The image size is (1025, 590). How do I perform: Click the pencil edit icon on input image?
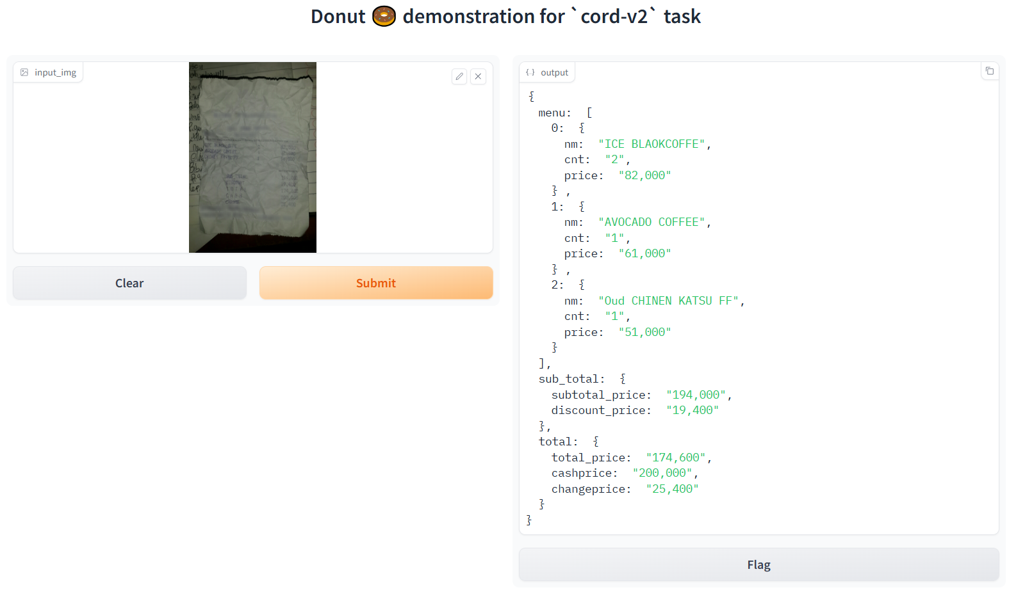point(459,77)
